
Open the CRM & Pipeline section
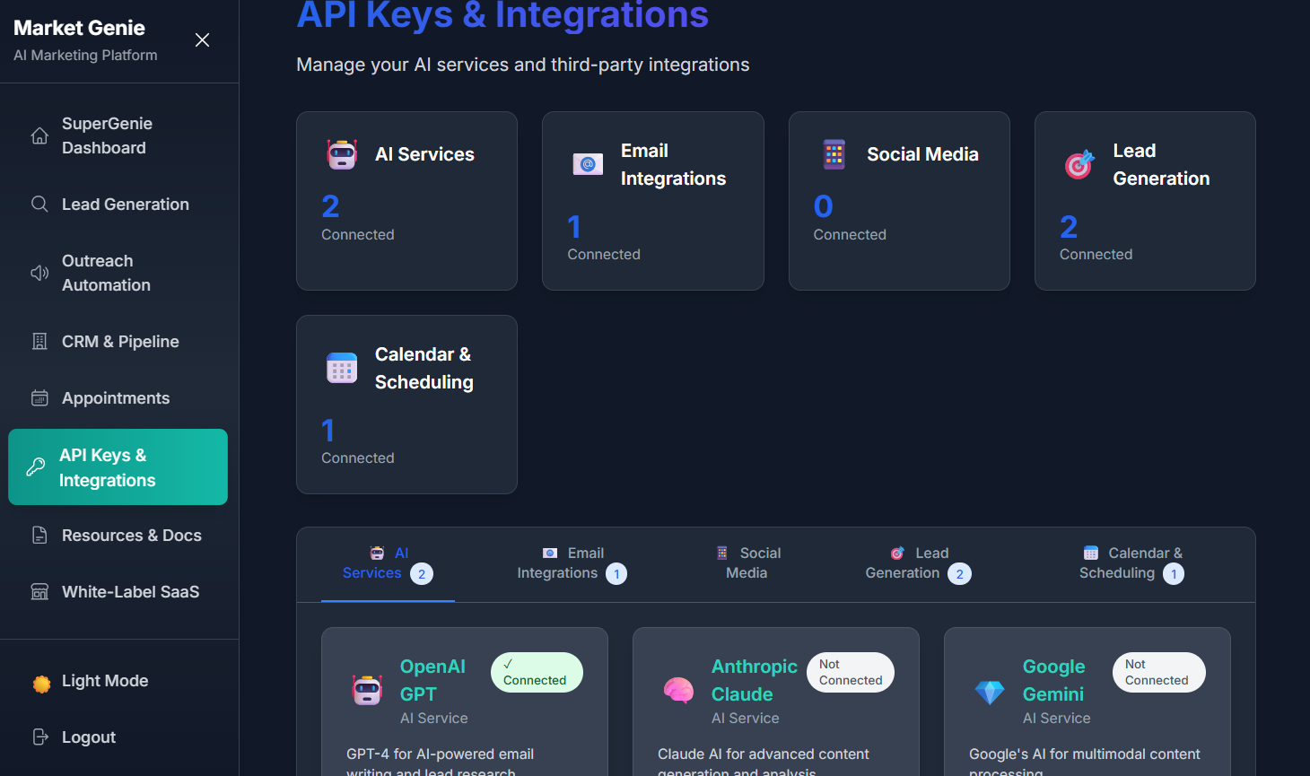click(x=119, y=341)
